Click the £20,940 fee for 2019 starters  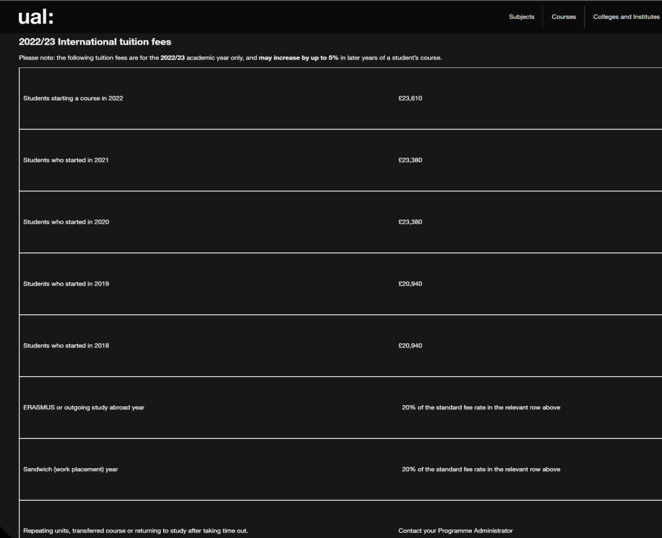pos(410,284)
